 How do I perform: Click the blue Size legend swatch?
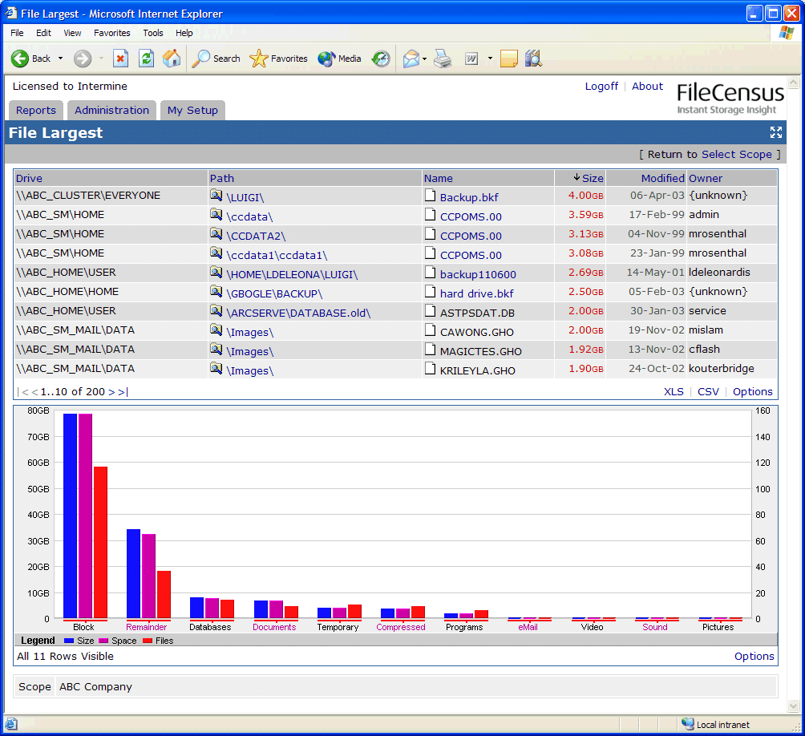69,641
